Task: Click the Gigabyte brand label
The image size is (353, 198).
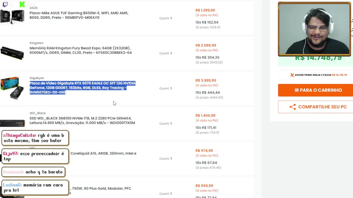Action: point(37,78)
